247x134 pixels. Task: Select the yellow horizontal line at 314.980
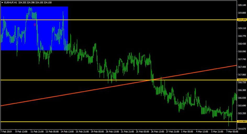point(119,122)
